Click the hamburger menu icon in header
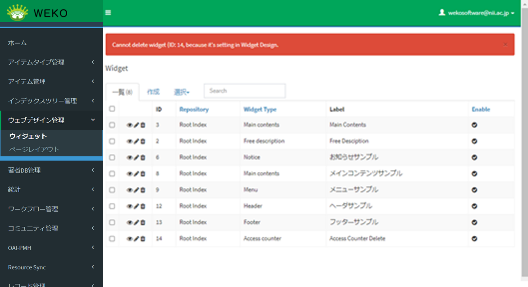Image resolution: width=528 pixels, height=287 pixels. (108, 13)
